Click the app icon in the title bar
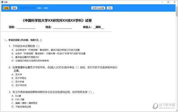 coord(2,2)
